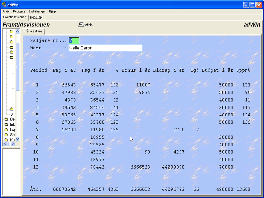Click the Bonus i år column header
264x198 pixels.
tap(136, 70)
